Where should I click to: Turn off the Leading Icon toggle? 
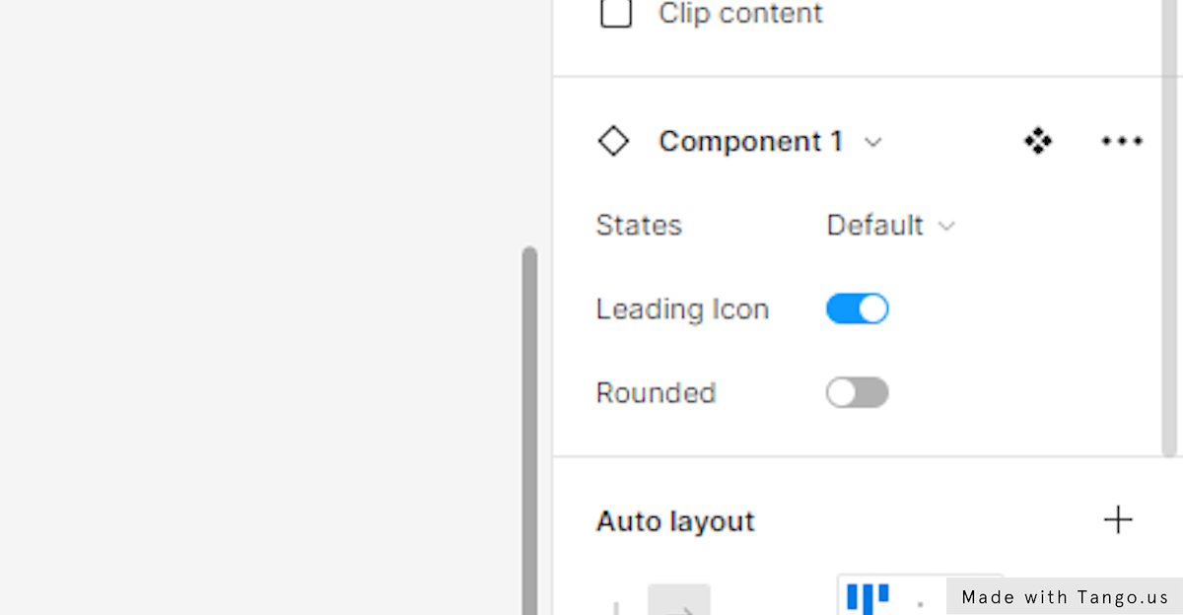pos(857,308)
